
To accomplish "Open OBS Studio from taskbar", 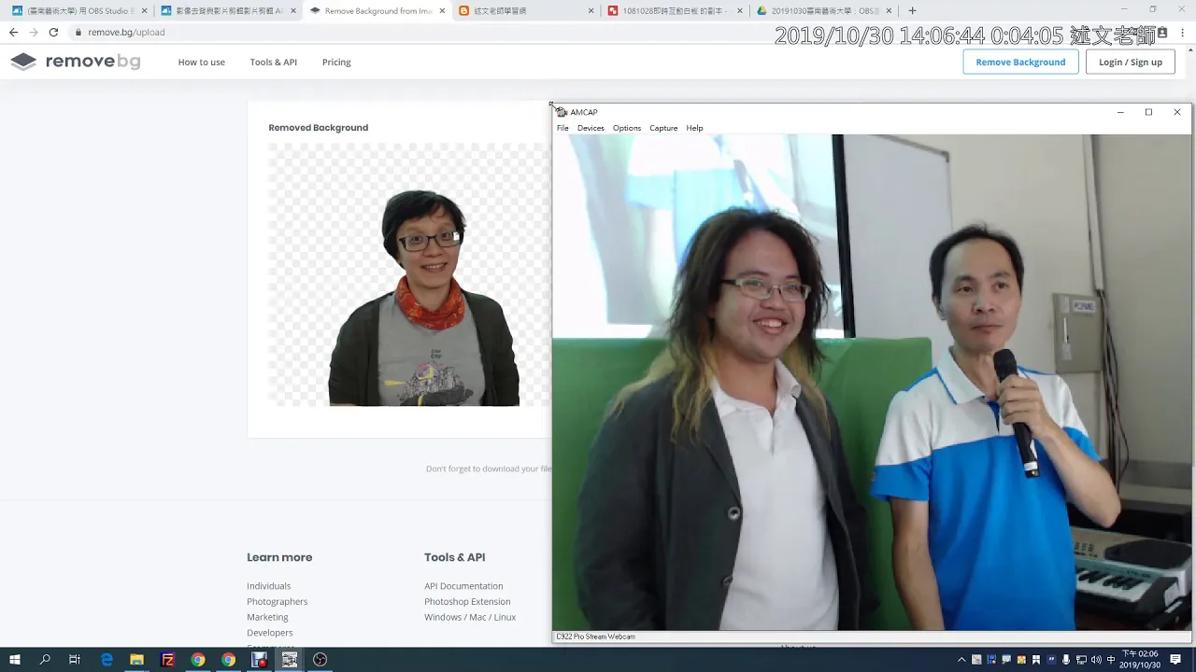I will pos(320,660).
